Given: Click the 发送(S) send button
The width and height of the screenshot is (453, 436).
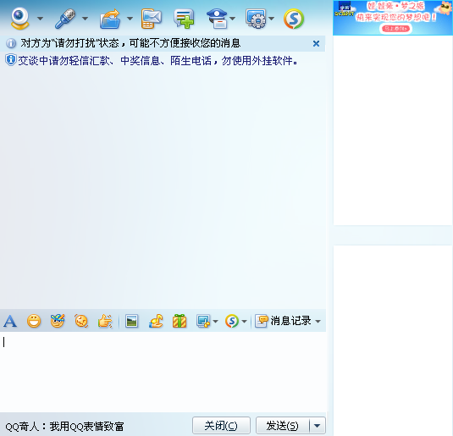Looking at the screenshot, I should (282, 426).
